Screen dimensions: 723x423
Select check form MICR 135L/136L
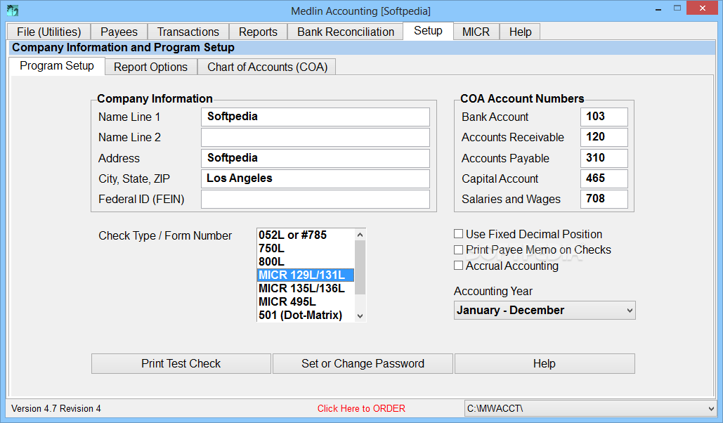tap(306, 288)
